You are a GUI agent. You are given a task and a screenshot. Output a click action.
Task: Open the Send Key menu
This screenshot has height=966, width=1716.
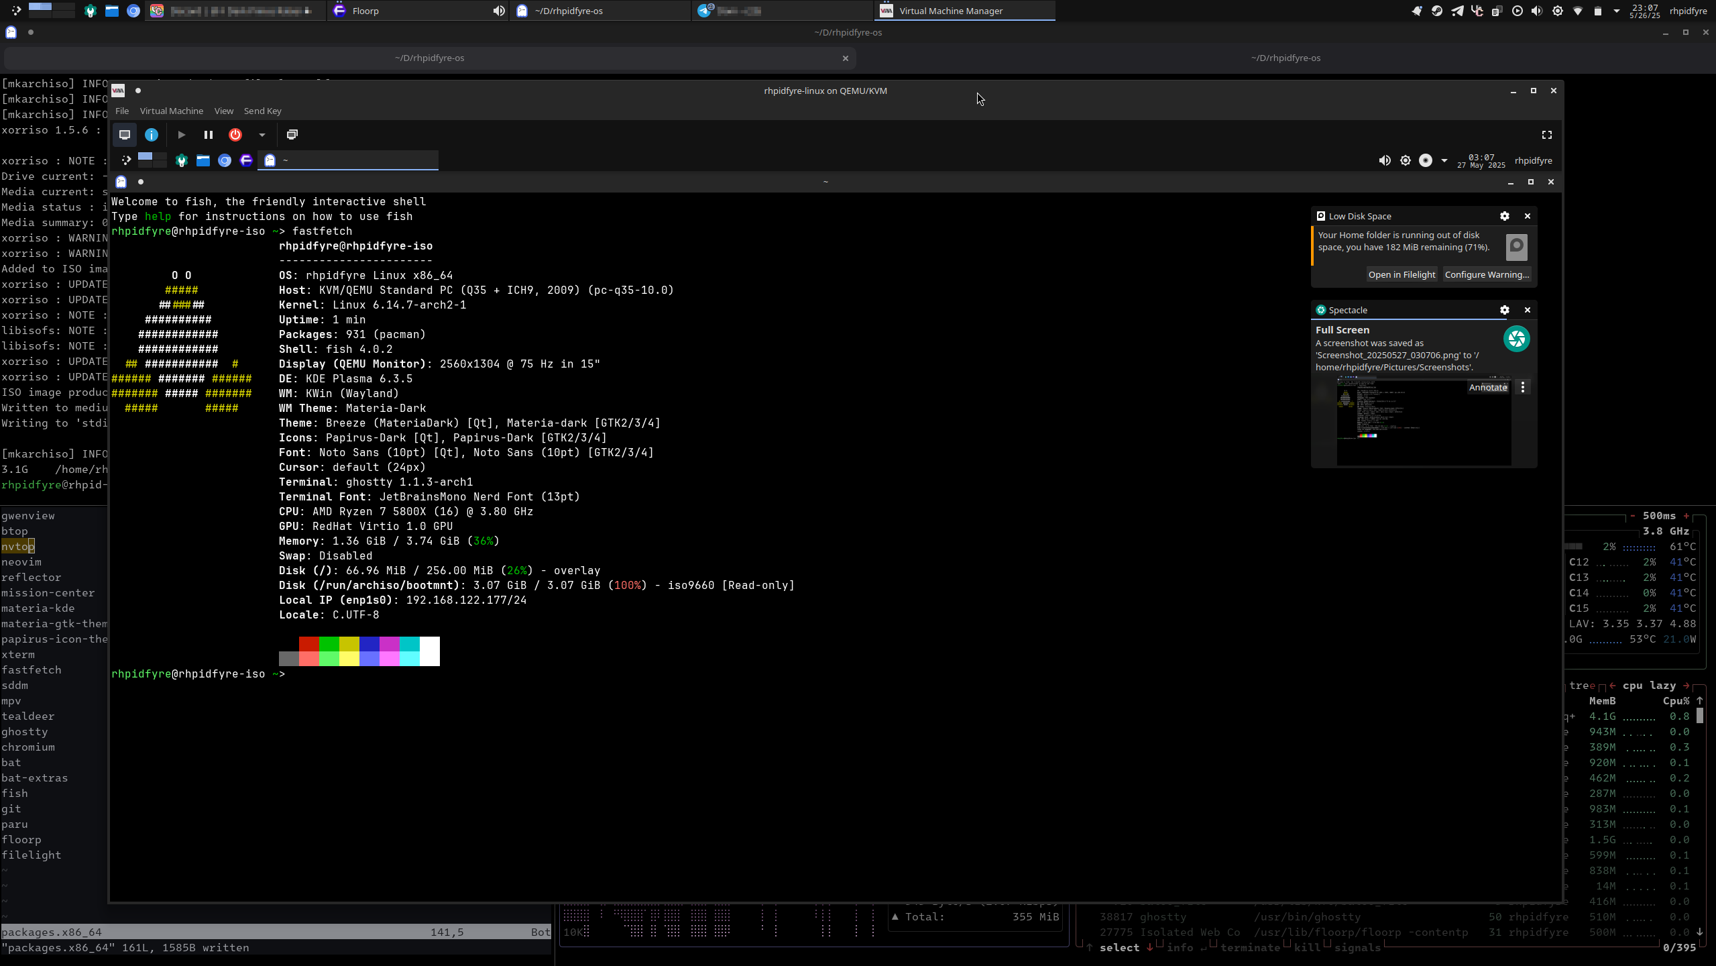click(x=263, y=111)
